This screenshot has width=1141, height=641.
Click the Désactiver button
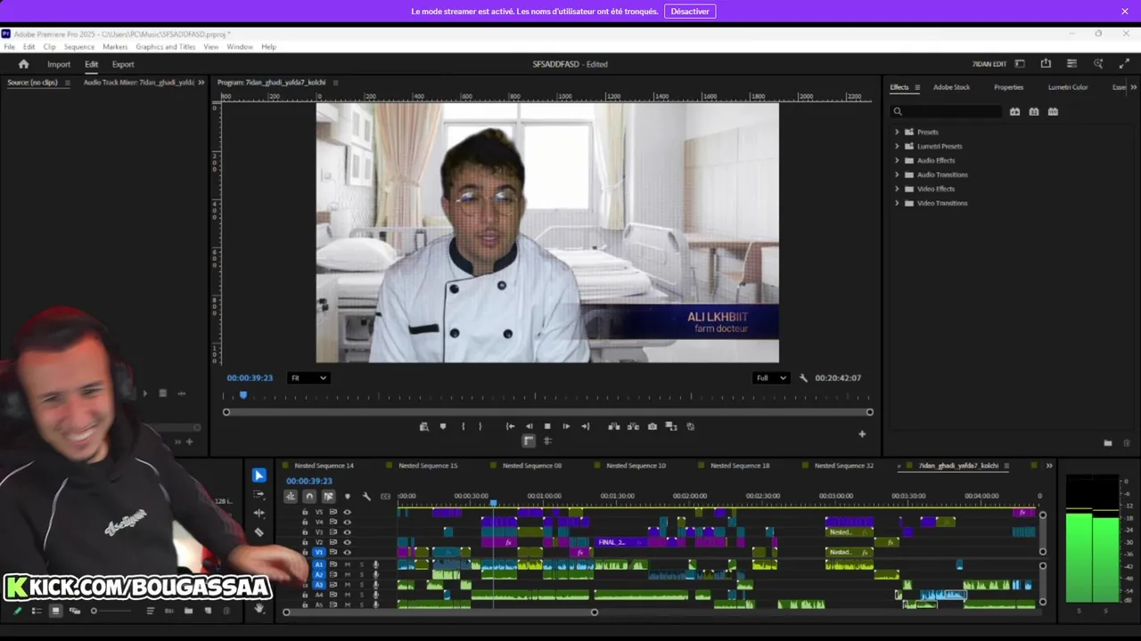(690, 12)
